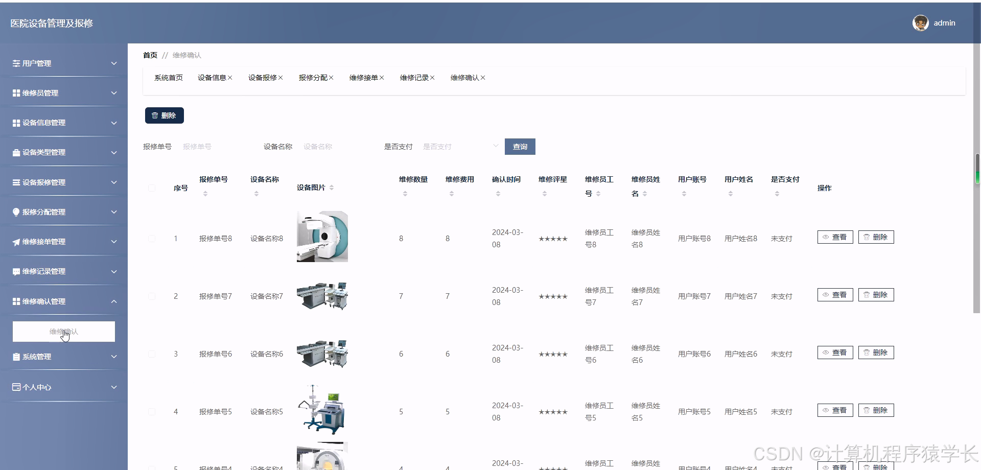The height and width of the screenshot is (470, 981).
Task: Switch to the 系统首页 tab
Action: tap(168, 78)
